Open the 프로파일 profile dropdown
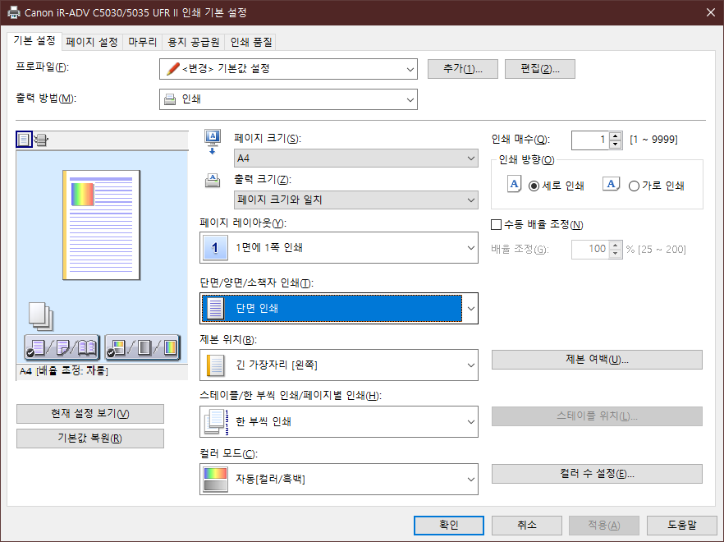The width and height of the screenshot is (724, 542). pos(288,69)
